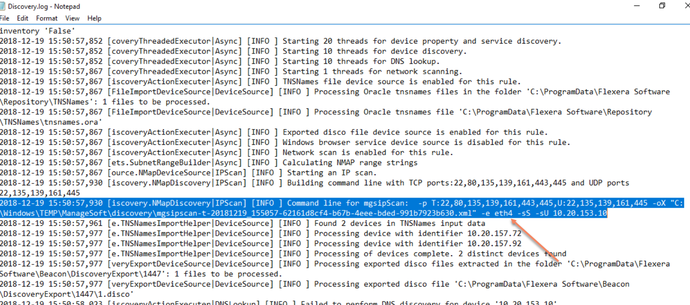
Task: Click line "Found 2 devices in TNSNames input data"
Action: coord(242,223)
